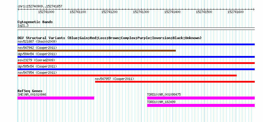Viewport: 263px width, 122px height.
Task: Click the blue bar of dgv584n54
Action: point(136,57)
